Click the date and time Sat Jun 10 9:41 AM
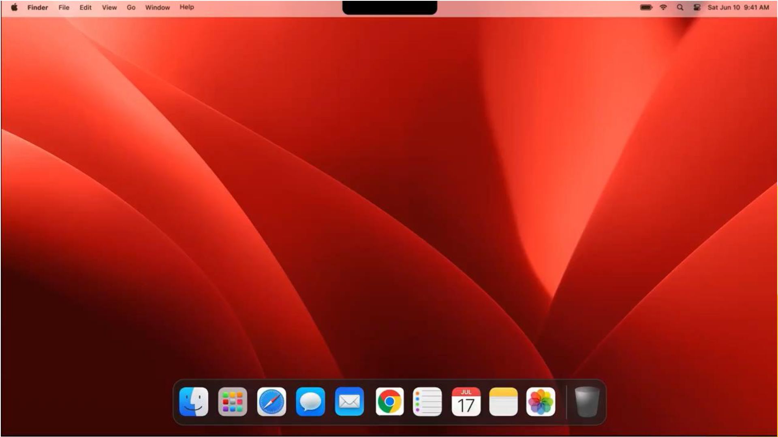778x437 pixels. coord(738,7)
